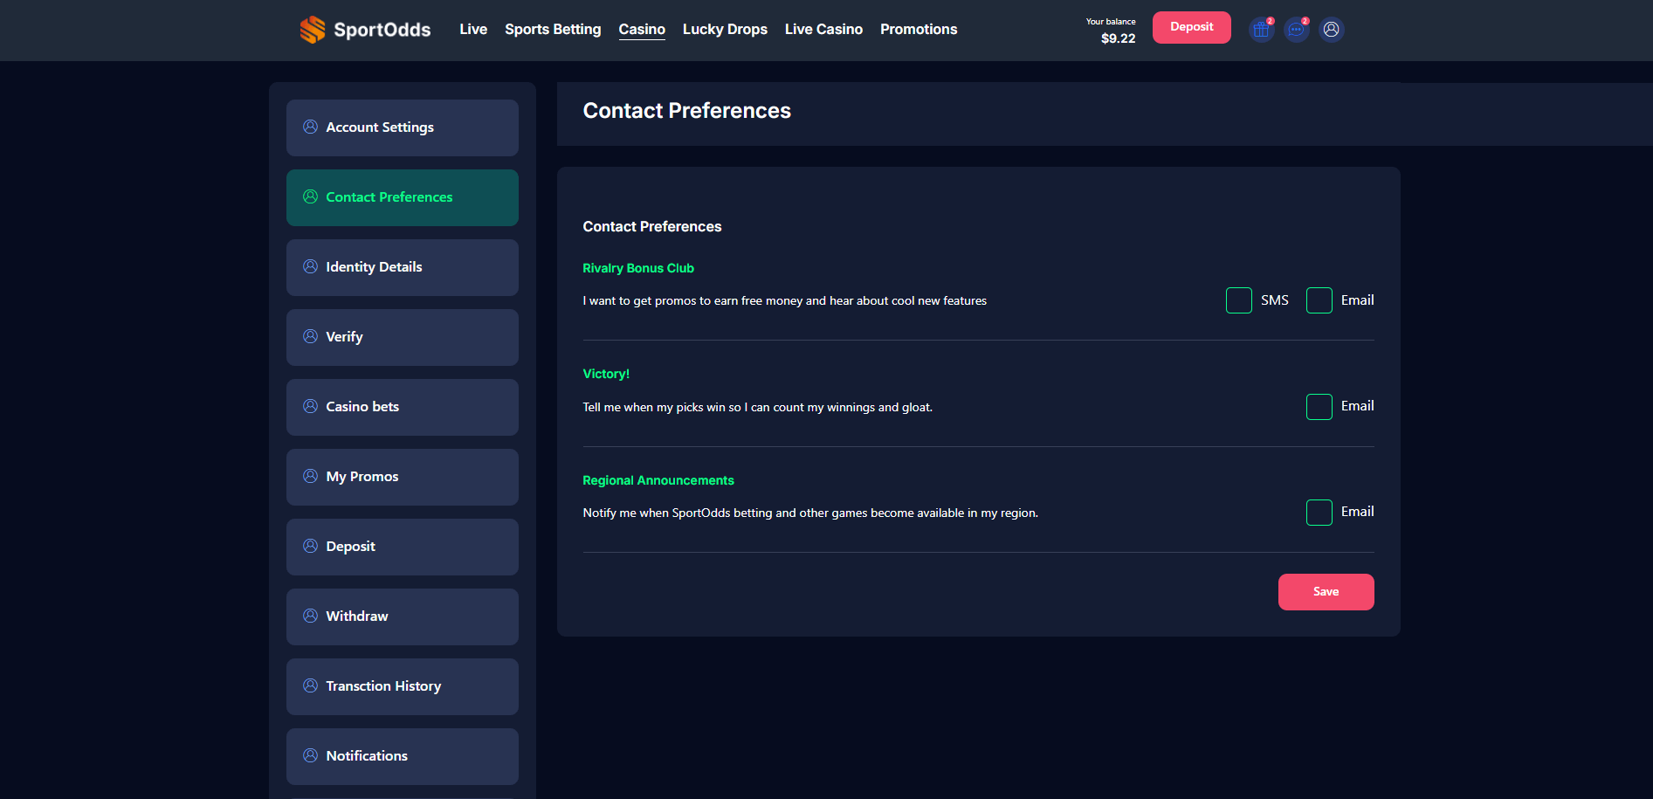Open the sidebar Deposit section

click(403, 547)
